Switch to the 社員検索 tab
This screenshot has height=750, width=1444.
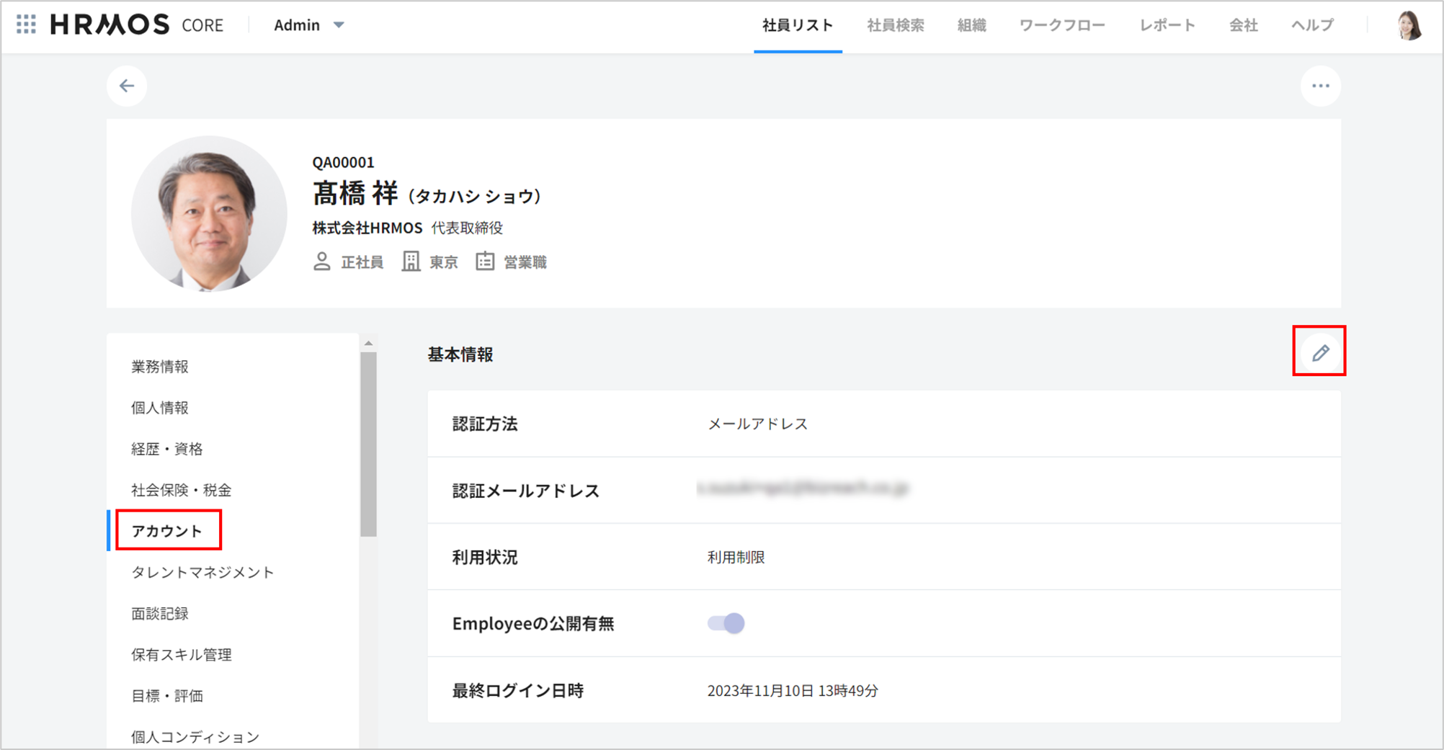(895, 25)
